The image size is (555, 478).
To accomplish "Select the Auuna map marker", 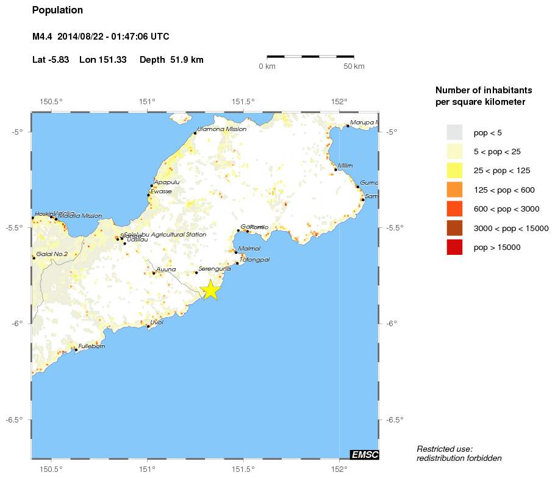I will (x=154, y=273).
